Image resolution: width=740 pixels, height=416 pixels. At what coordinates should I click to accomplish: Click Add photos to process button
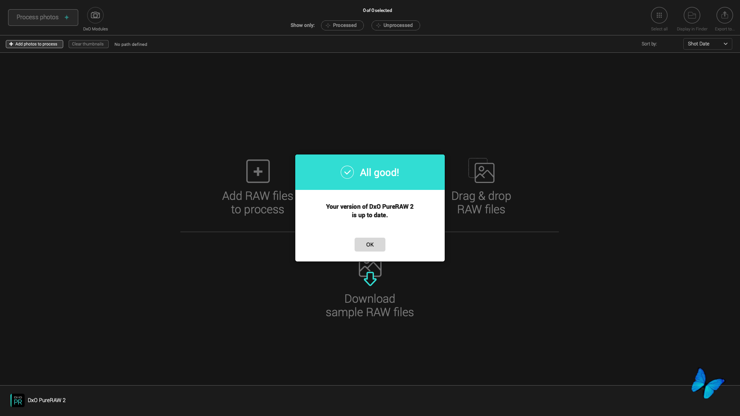(x=34, y=44)
